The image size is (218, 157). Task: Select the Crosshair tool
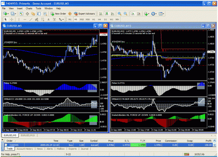[12, 19]
